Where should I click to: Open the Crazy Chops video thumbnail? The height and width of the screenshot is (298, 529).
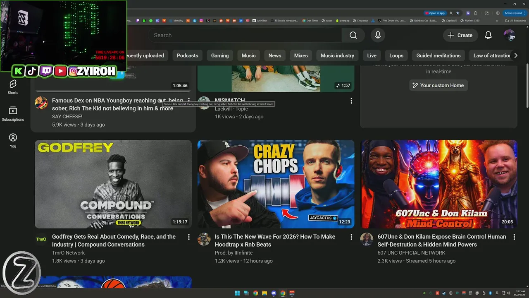click(x=276, y=184)
